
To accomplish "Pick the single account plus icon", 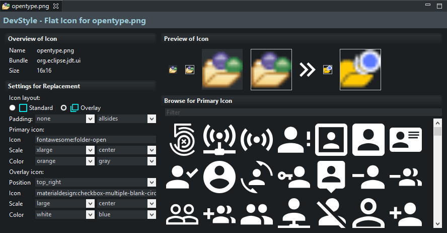I will click(x=405, y=214).
